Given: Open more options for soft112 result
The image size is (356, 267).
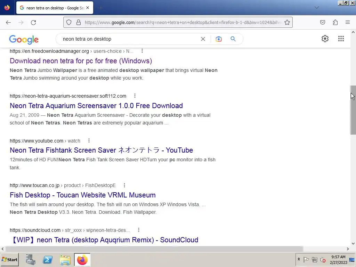Looking at the screenshot, I should pos(135,96).
